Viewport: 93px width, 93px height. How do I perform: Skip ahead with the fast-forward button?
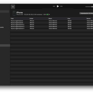(61, 6)
